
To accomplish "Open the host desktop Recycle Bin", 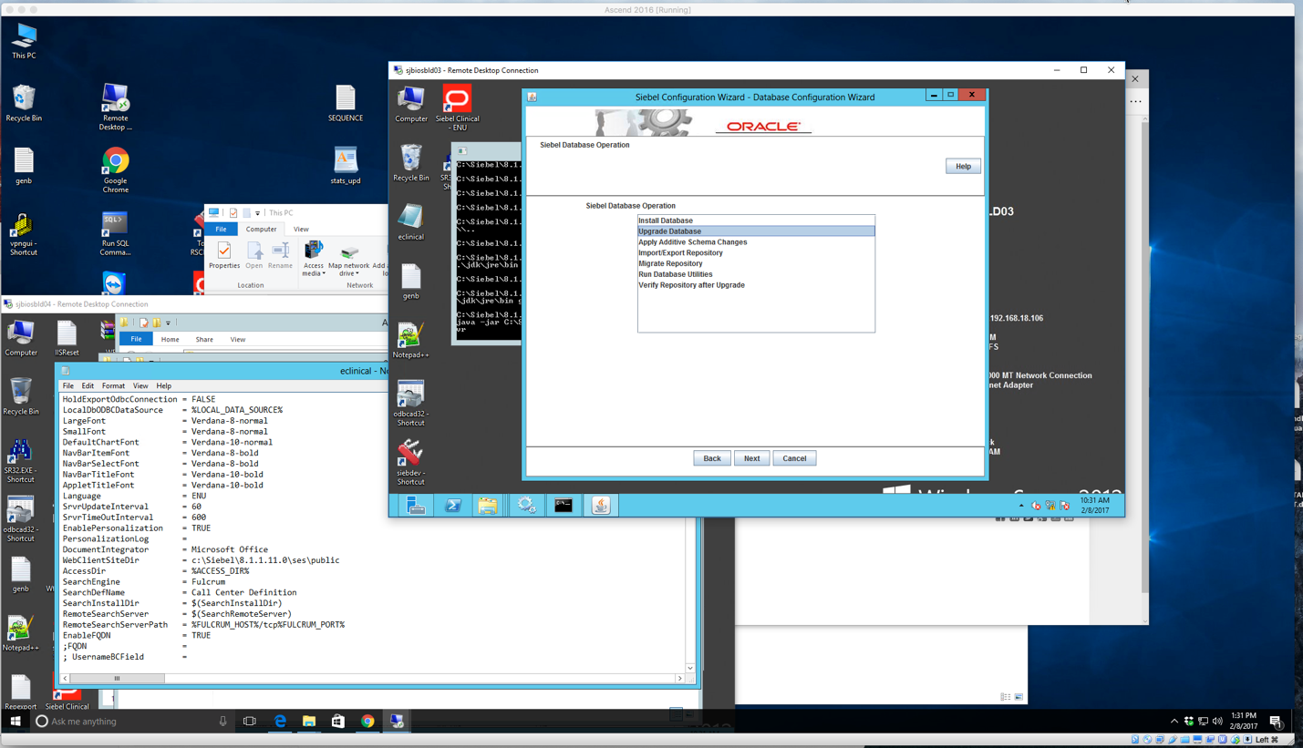I will (x=24, y=103).
